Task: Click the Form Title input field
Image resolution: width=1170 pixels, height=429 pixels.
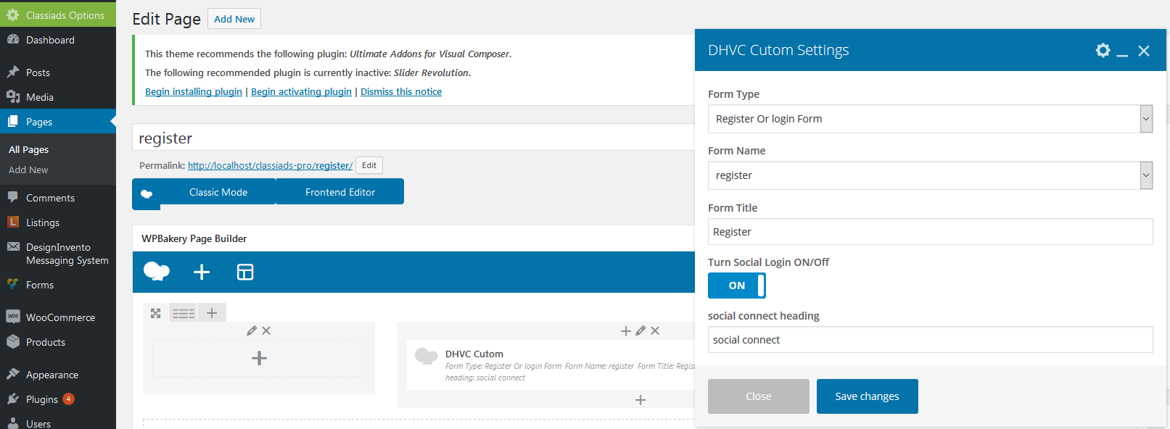Action: [x=930, y=232]
